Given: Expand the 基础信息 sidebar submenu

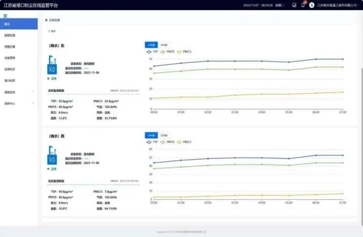Looking at the screenshot, I should (32, 91).
